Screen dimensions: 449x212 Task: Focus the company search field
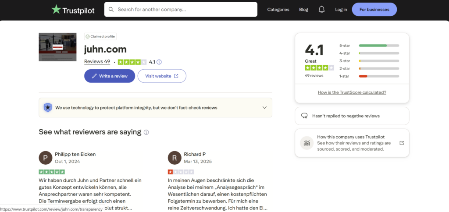click(181, 10)
